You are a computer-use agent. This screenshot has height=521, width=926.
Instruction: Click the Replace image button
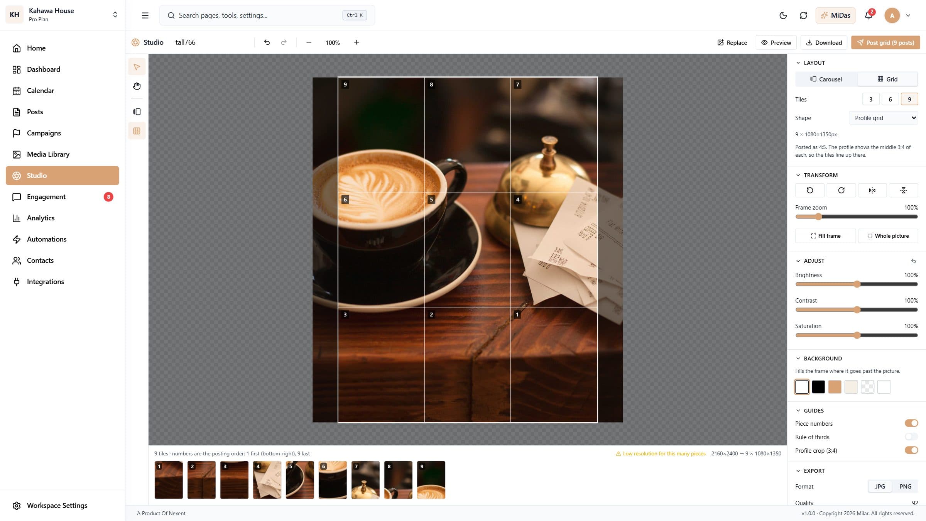click(x=732, y=42)
